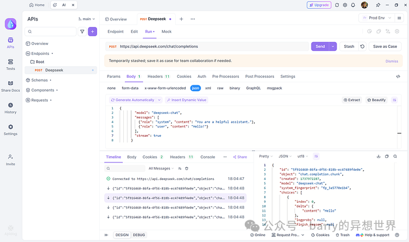Select the GraphQL body type
The width and height of the screenshot is (409, 242).
(253, 88)
